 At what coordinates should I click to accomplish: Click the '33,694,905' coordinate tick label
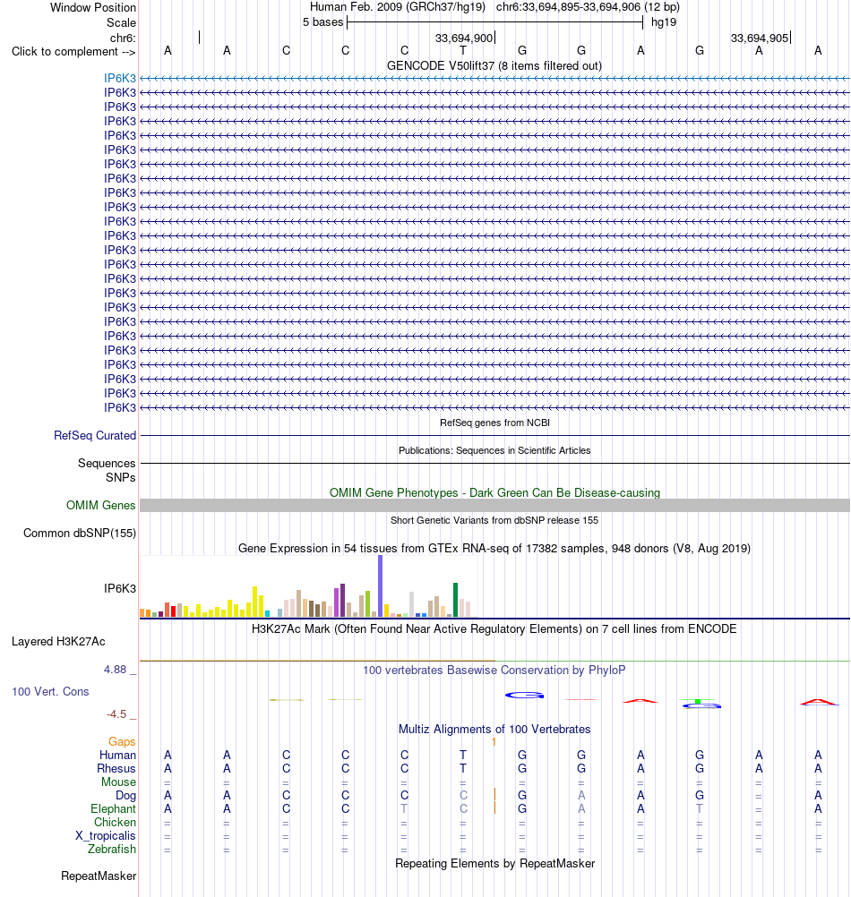point(760,38)
